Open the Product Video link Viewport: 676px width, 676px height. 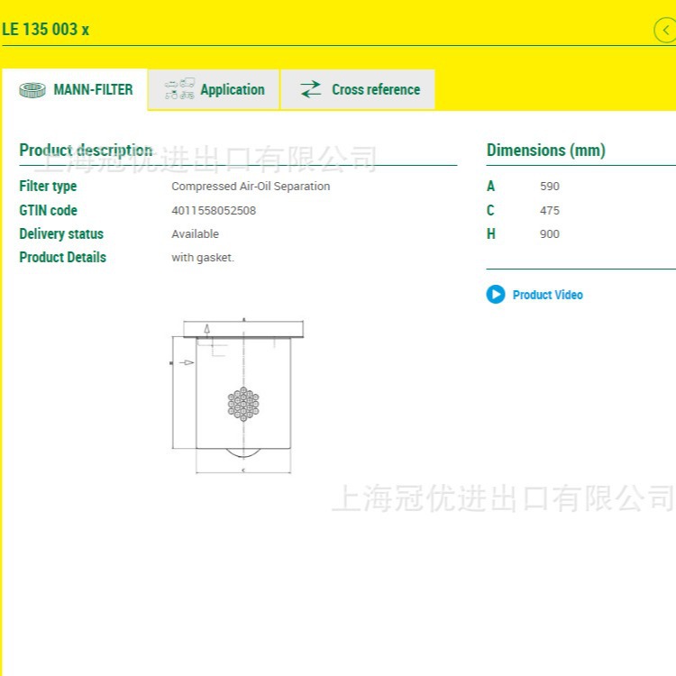coord(547,295)
